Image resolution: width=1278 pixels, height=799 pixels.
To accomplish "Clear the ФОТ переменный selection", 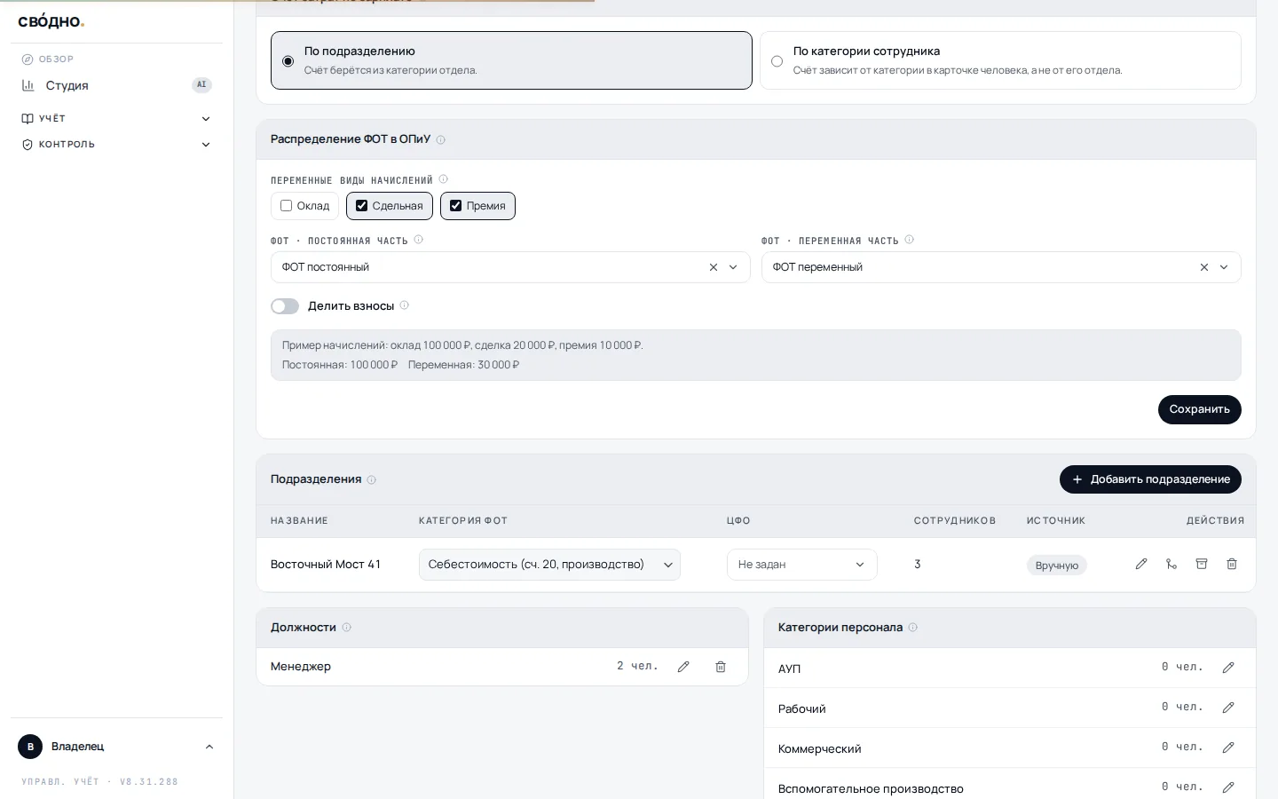I will (1204, 267).
